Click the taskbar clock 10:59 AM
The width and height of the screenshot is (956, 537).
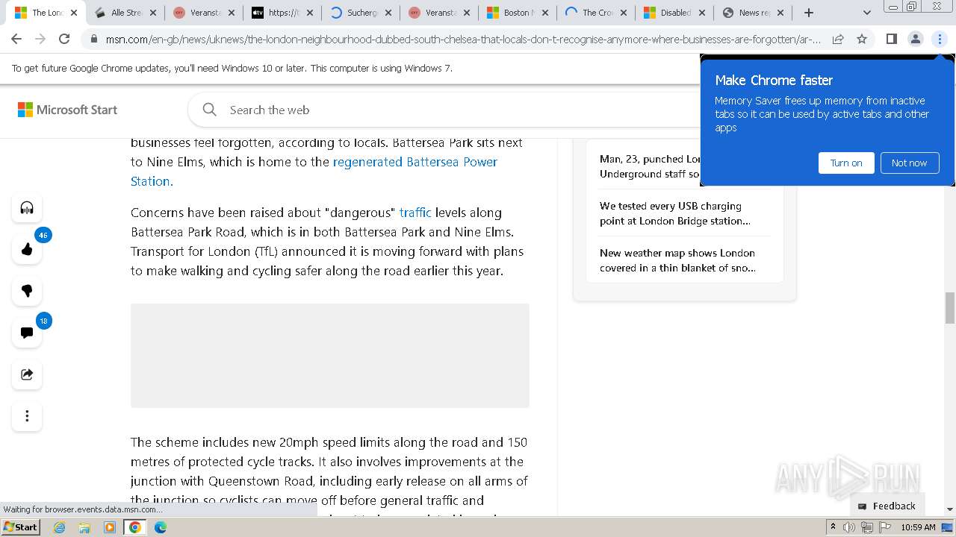[x=918, y=527]
